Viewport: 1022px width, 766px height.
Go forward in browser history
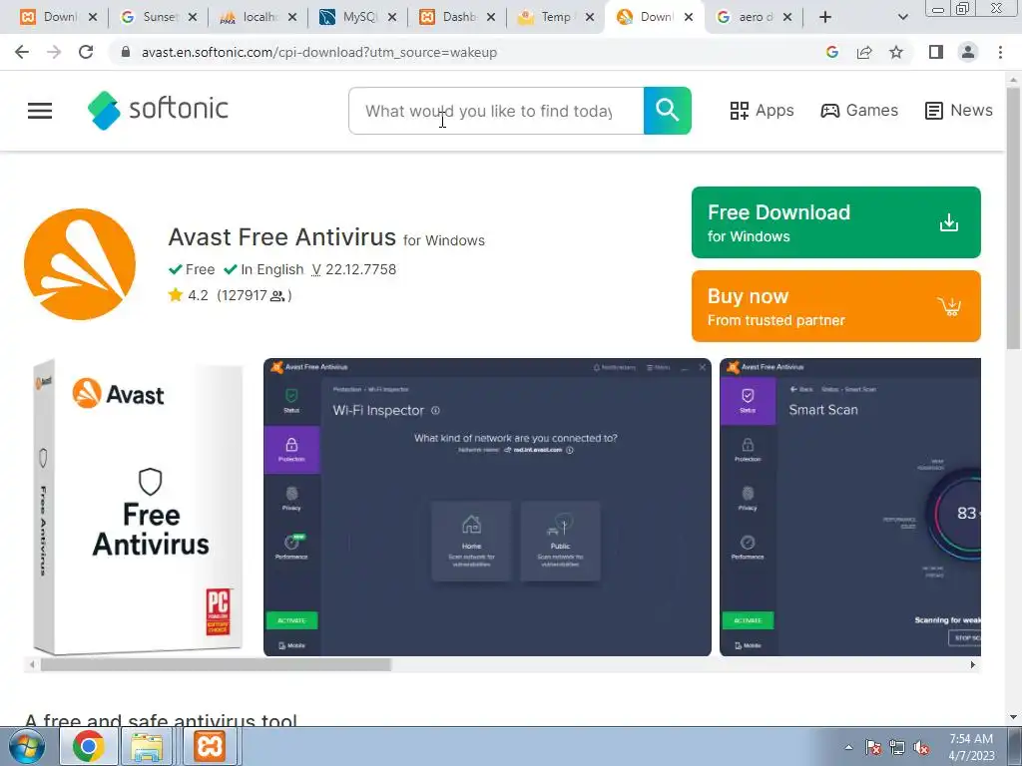pyautogui.click(x=54, y=52)
